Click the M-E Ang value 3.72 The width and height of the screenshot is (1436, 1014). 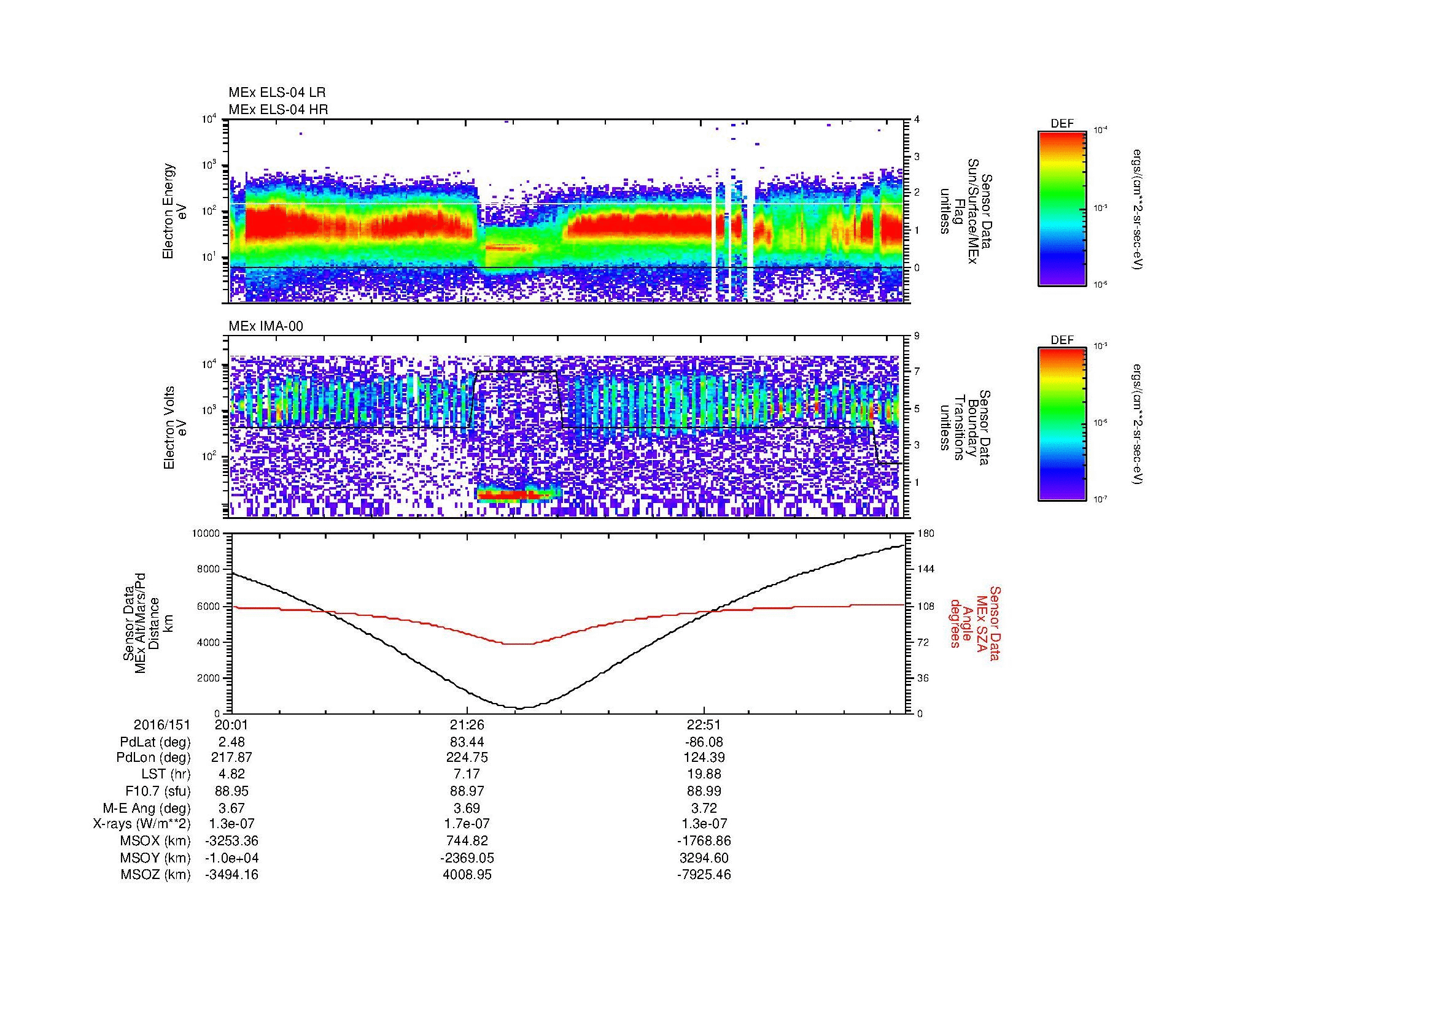pyautogui.click(x=704, y=808)
